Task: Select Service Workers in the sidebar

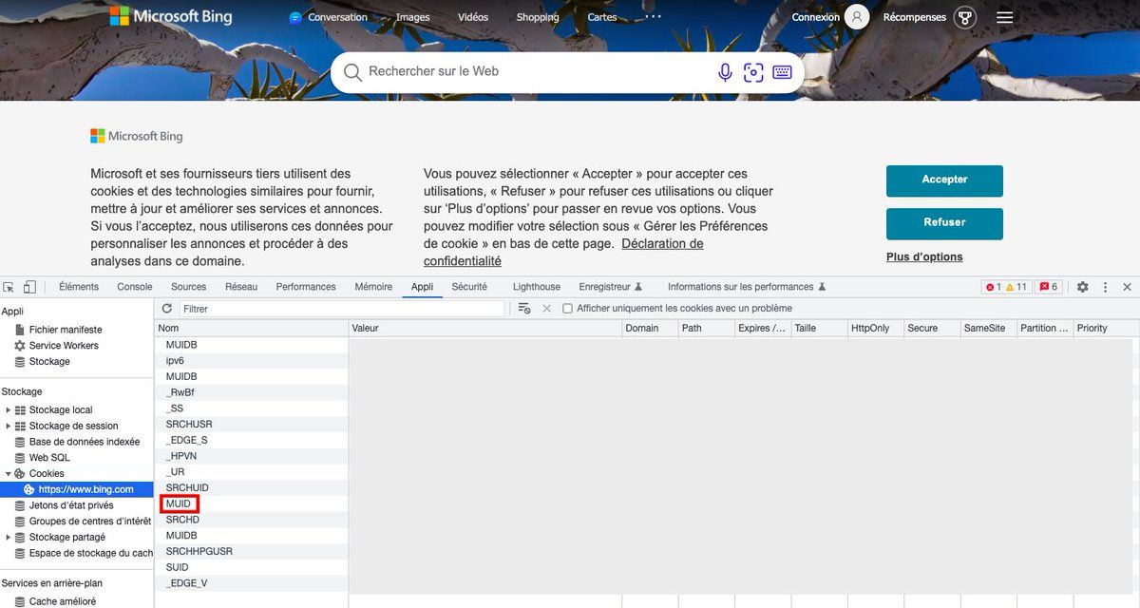Action: pos(64,346)
